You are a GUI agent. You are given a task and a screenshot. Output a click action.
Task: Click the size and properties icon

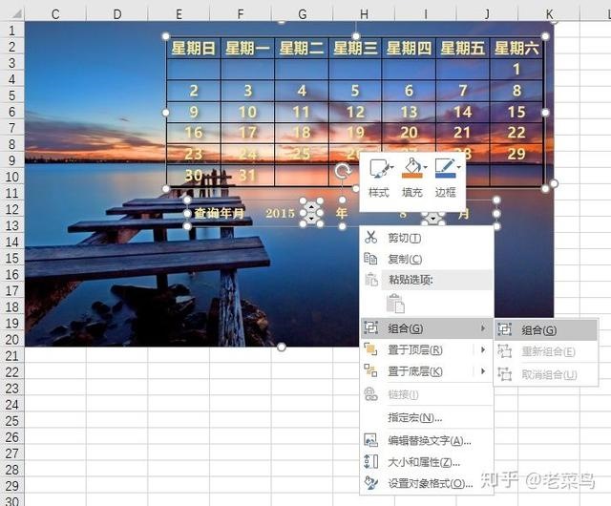[x=370, y=461]
